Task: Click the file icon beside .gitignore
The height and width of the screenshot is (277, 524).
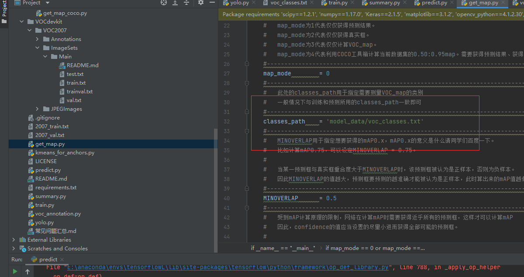Action: (x=31, y=118)
